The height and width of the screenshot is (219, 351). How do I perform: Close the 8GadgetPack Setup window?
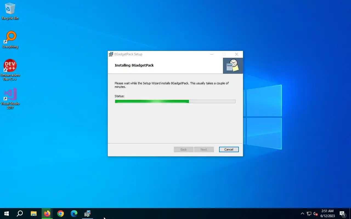click(x=237, y=54)
